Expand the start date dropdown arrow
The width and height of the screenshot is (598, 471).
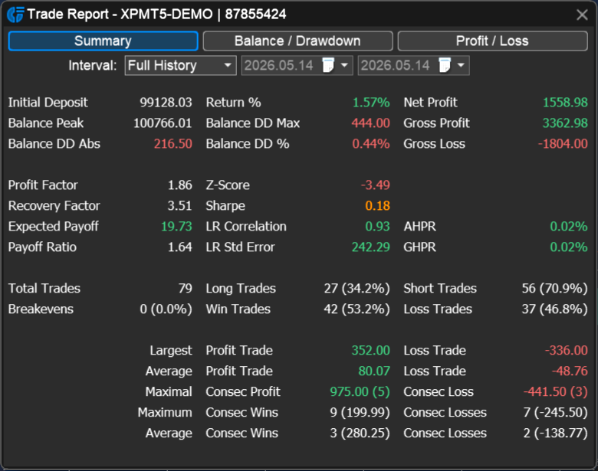click(x=344, y=65)
